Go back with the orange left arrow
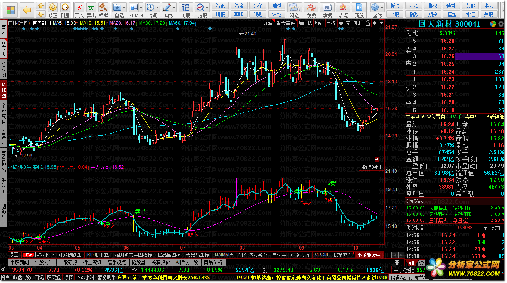 pos(27,9)
